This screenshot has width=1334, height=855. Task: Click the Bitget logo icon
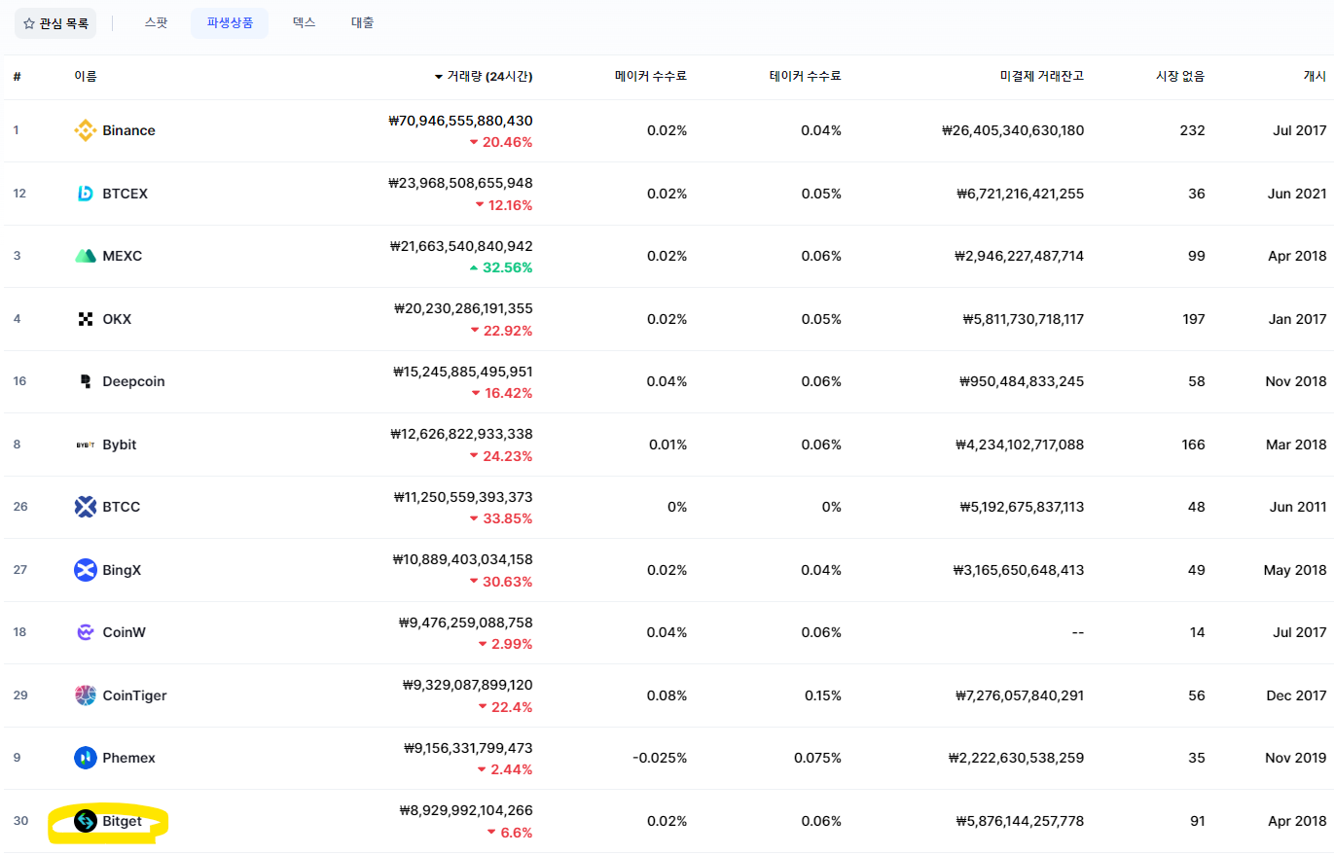tap(86, 821)
